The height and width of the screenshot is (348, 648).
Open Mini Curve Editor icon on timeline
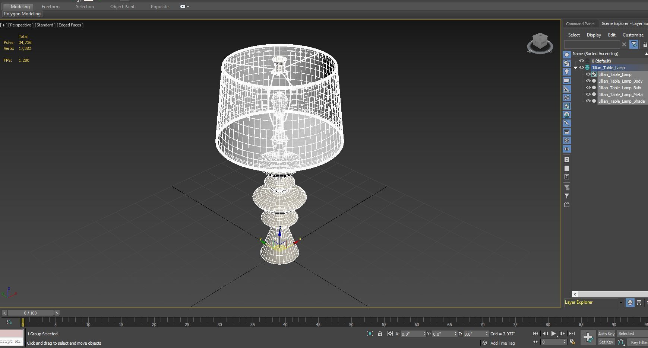pos(9,322)
